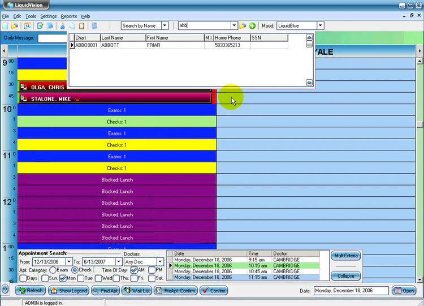Click the Daily Message input field
The height and width of the screenshot is (306, 424).
[x=53, y=38]
